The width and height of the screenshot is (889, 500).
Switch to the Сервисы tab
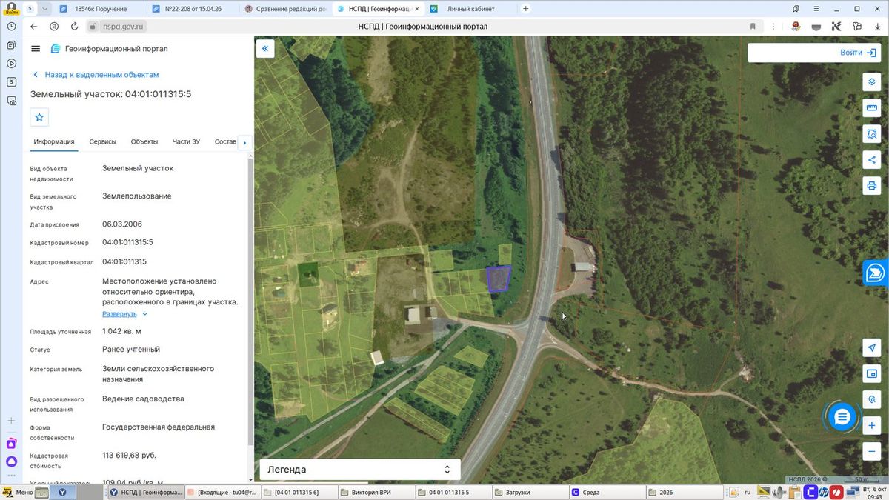click(103, 141)
